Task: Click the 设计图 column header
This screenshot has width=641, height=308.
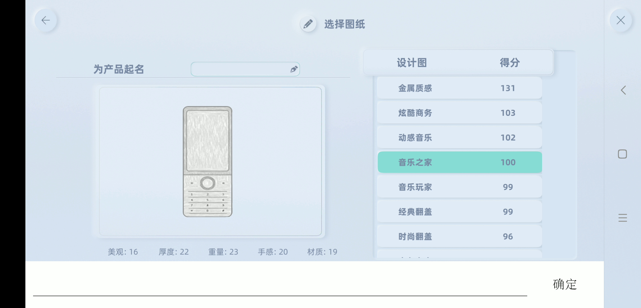Action: click(412, 62)
